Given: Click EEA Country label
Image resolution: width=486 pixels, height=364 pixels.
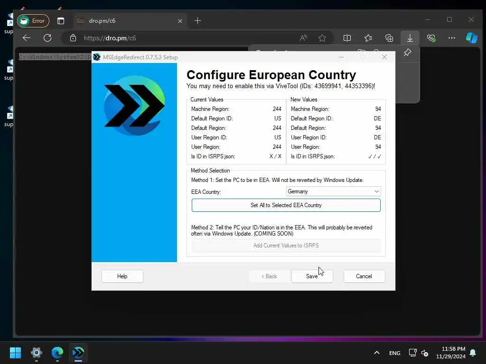Looking at the screenshot, I should click(206, 192).
